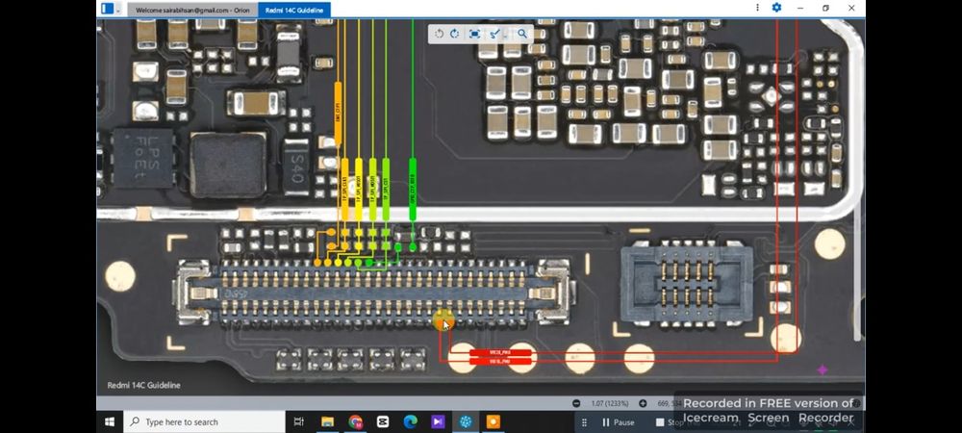Zoom out with the minus button
The height and width of the screenshot is (433, 962).
pyautogui.click(x=576, y=403)
